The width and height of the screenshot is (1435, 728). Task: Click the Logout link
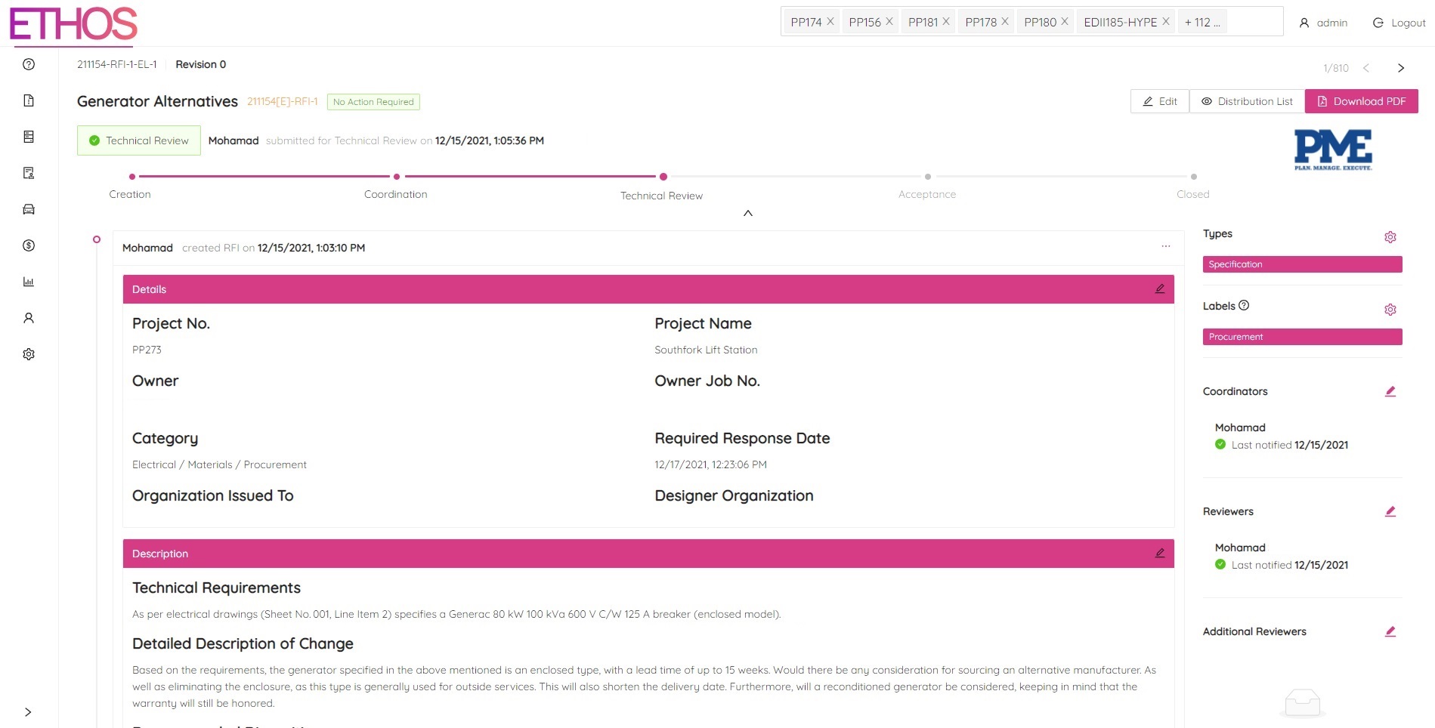[1399, 23]
